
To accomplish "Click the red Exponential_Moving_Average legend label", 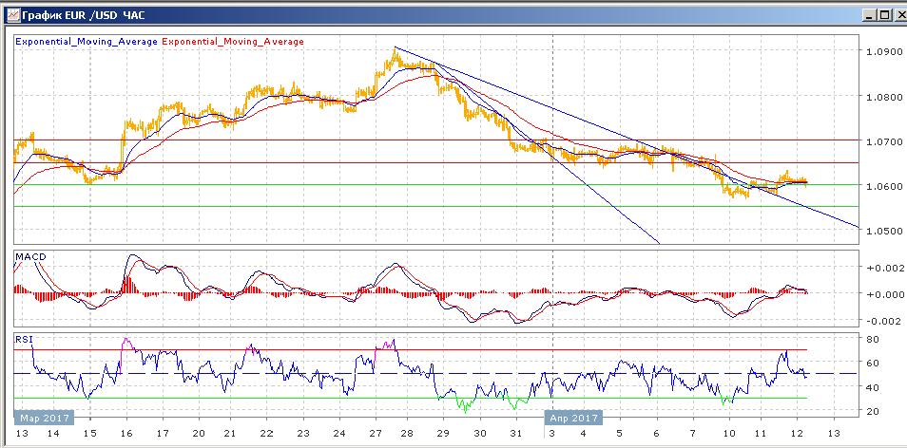I will click(234, 42).
